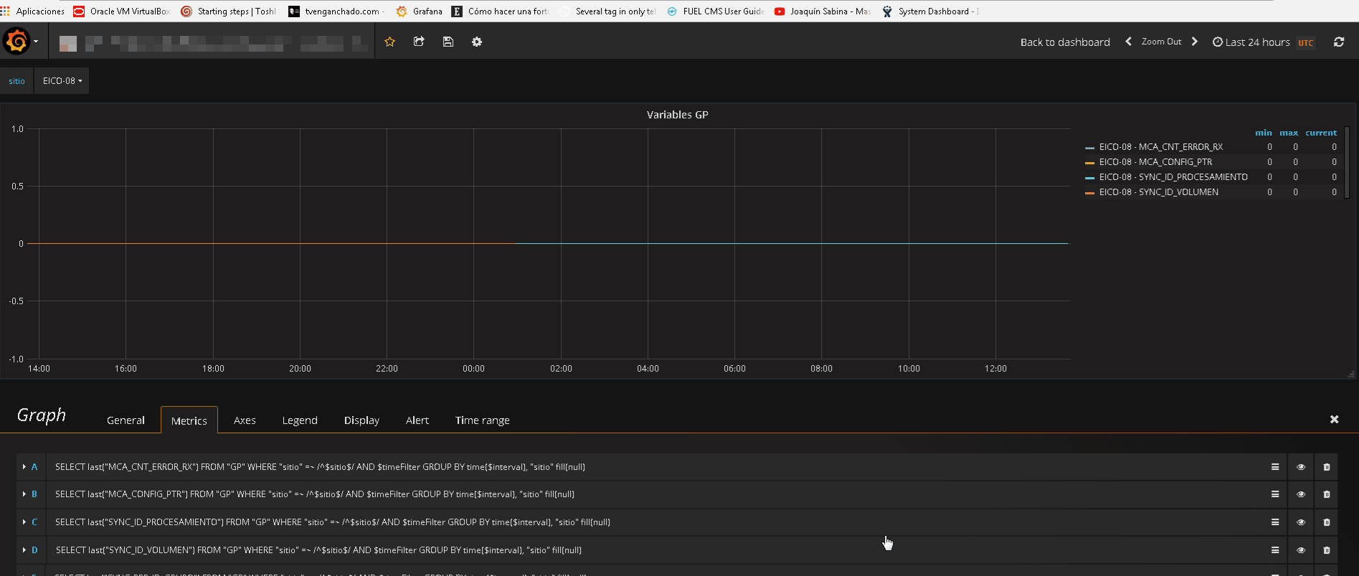The width and height of the screenshot is (1359, 576).
Task: Open FUEL CMS User Guide bookmark
Action: [x=716, y=11]
